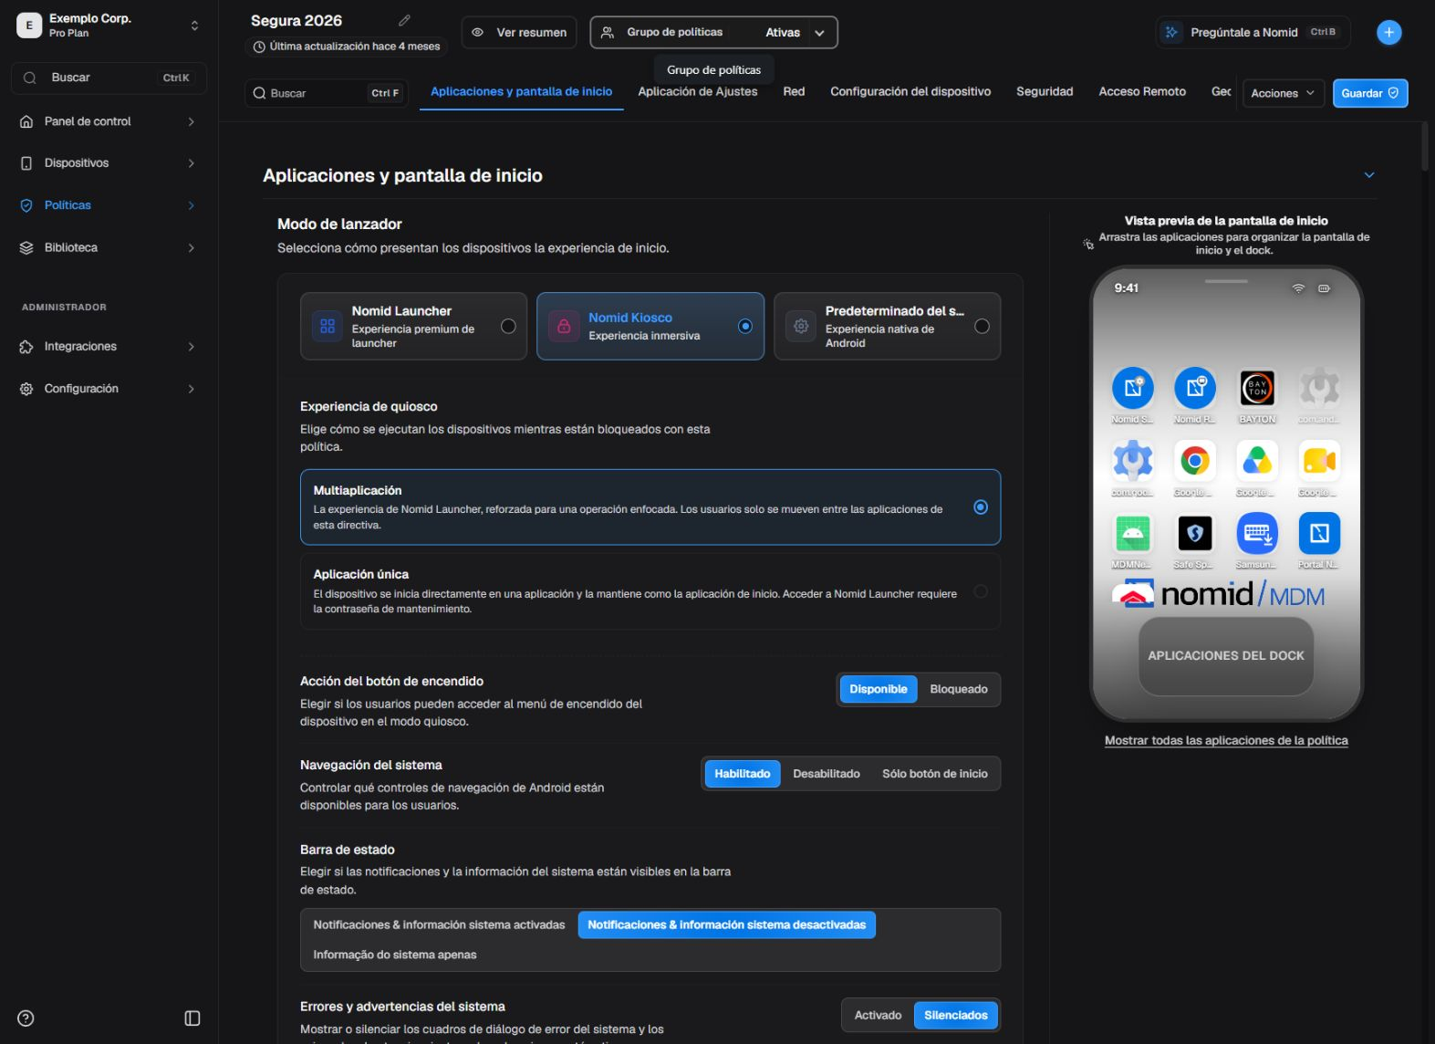Image resolution: width=1435 pixels, height=1044 pixels.
Task: Set errors and warnings to Silenciados
Action: 955,1015
